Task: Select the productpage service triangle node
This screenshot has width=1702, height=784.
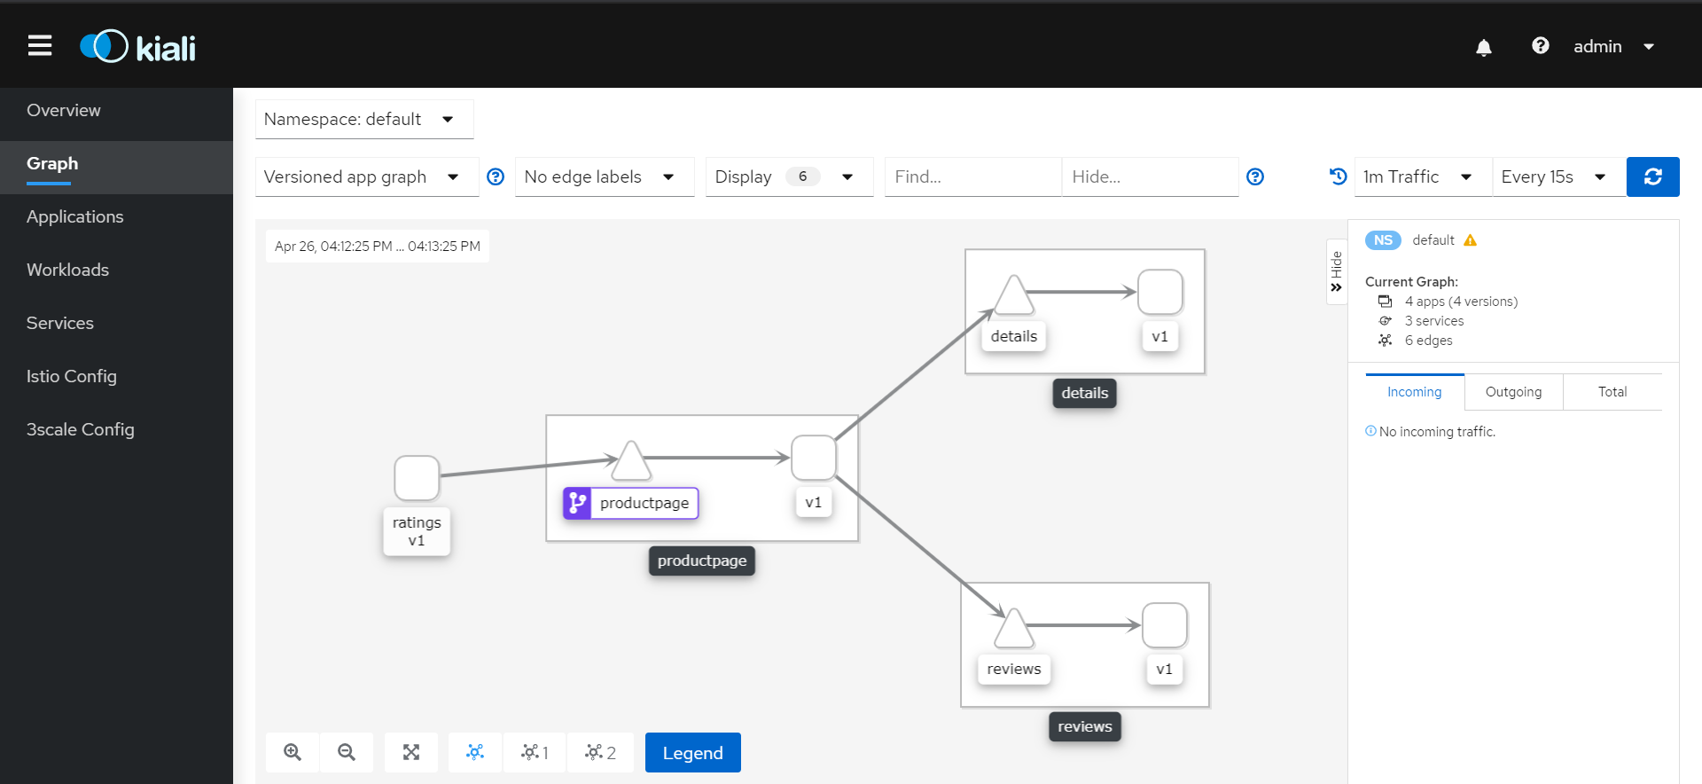Action: coord(631,460)
